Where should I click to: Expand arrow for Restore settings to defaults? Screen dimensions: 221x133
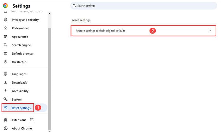click(x=210, y=31)
